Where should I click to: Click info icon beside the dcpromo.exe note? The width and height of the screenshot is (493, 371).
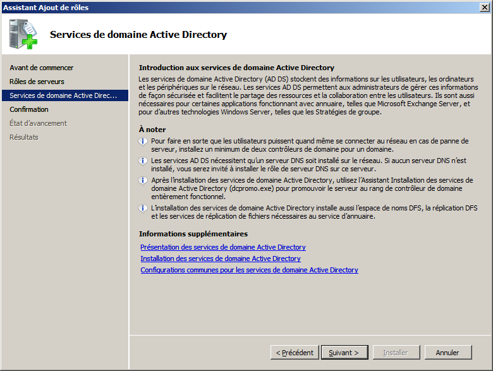pyautogui.click(x=143, y=181)
